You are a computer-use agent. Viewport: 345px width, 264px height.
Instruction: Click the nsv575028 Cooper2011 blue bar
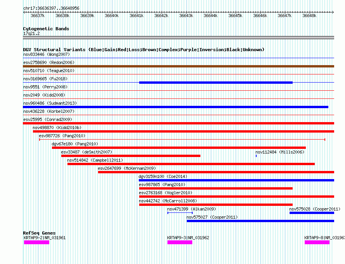click(x=312, y=213)
